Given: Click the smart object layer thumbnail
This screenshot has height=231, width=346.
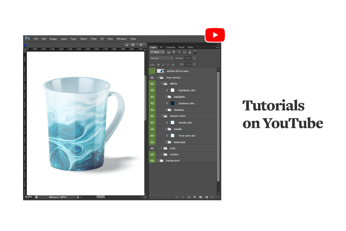Looking at the screenshot, I should [x=161, y=71].
